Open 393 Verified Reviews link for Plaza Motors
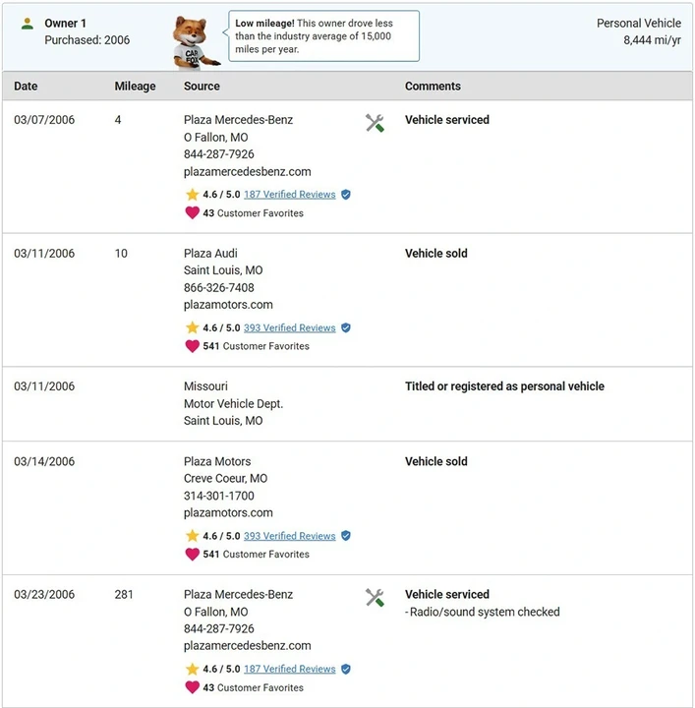The width and height of the screenshot is (695, 708). tap(290, 536)
